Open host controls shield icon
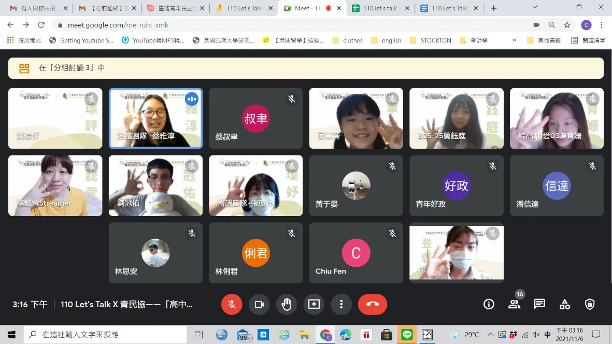This screenshot has width=612, height=344. click(x=589, y=304)
